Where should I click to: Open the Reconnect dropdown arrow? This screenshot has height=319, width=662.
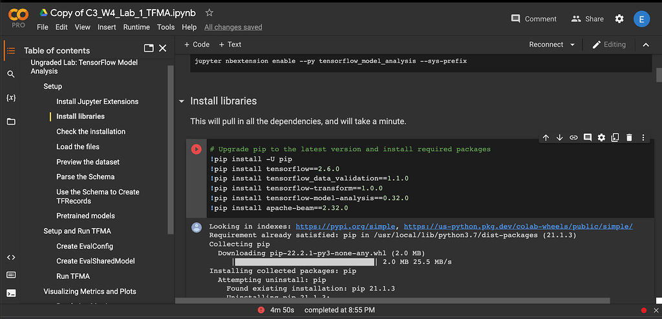[x=572, y=45]
